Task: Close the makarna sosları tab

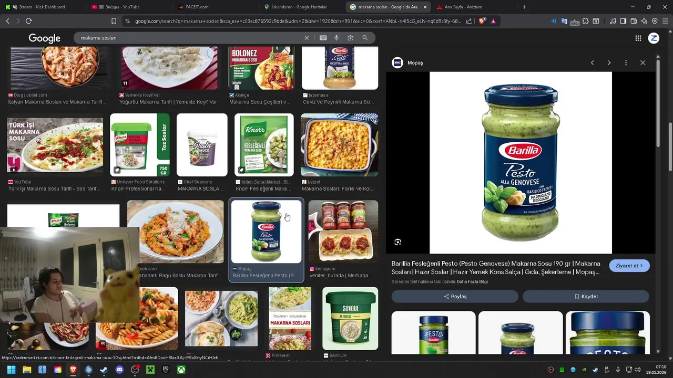Action: [425, 7]
